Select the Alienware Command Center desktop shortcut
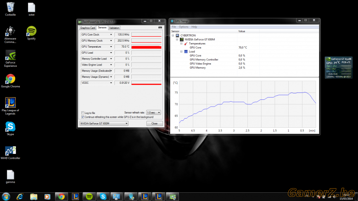 pyautogui.click(x=10, y=35)
